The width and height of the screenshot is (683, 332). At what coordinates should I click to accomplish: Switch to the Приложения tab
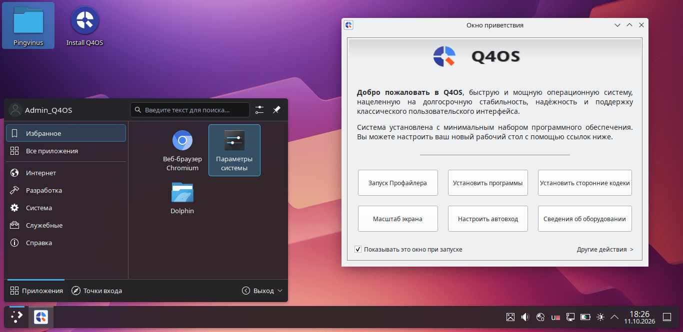36,291
